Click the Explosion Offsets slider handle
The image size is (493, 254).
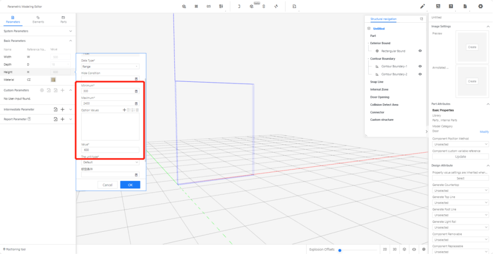pos(340,250)
